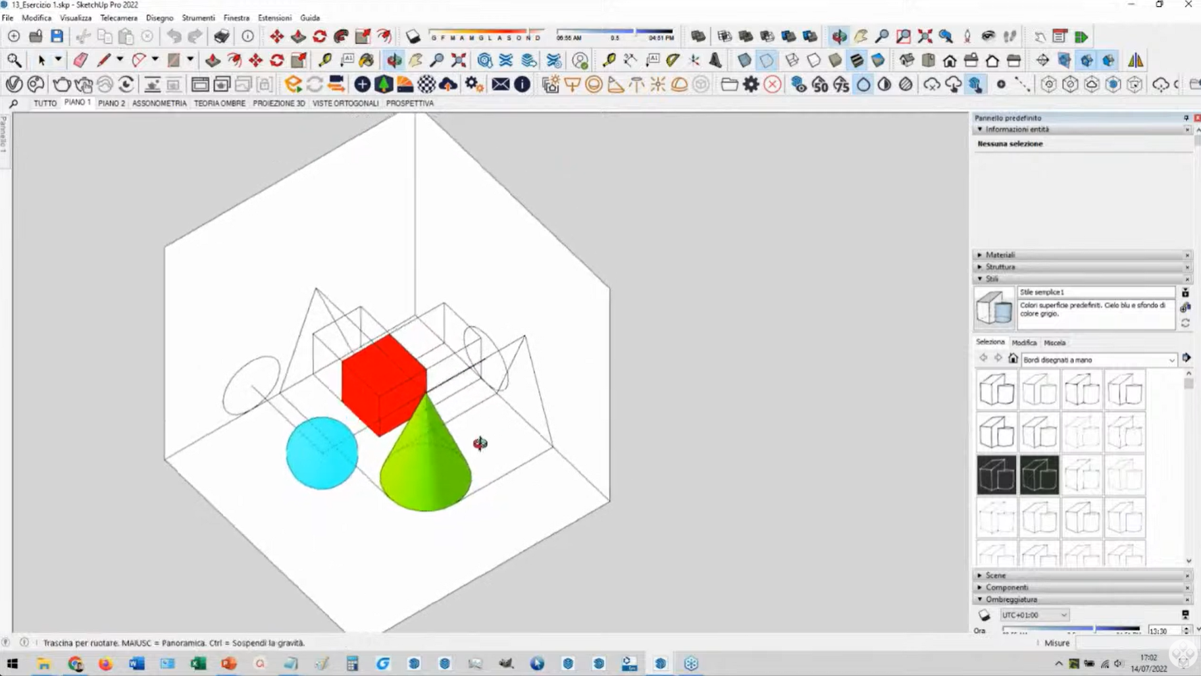Toggle Monochrome face style
The width and height of the screenshot is (1201, 676).
coord(878,61)
